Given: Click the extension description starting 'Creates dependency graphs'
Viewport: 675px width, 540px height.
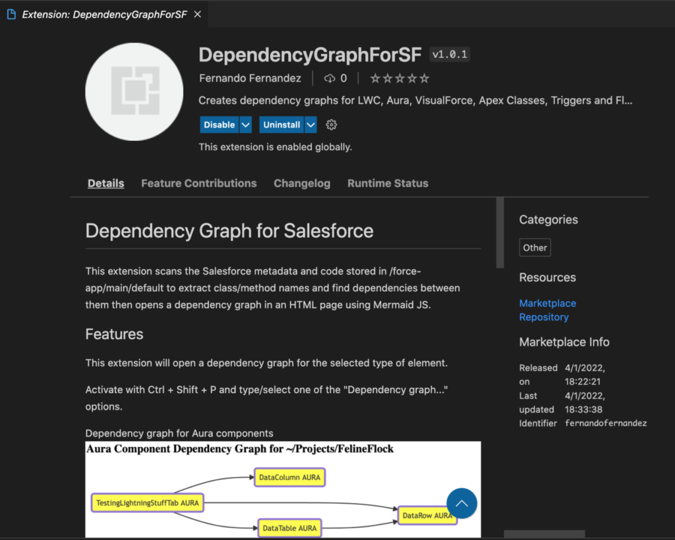Looking at the screenshot, I should 415,101.
